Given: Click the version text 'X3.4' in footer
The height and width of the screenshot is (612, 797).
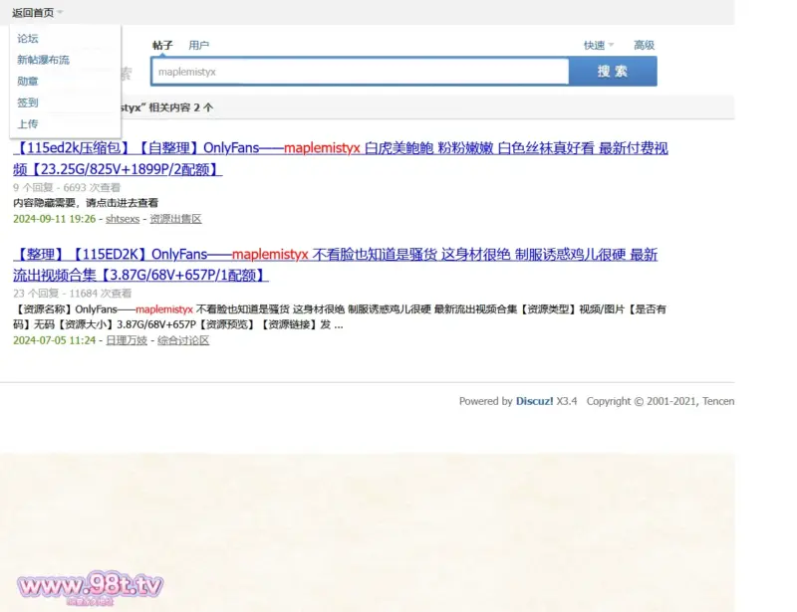Looking at the screenshot, I should point(567,401).
